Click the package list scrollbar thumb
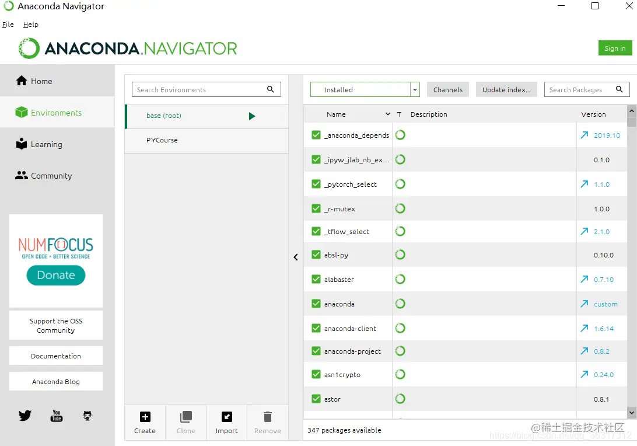 tap(631, 122)
